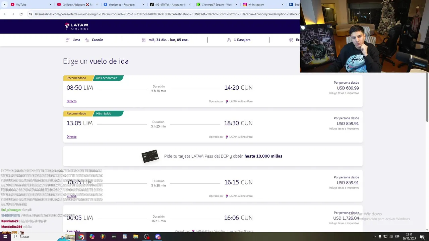Open FL Studio from the taskbar

(103, 237)
